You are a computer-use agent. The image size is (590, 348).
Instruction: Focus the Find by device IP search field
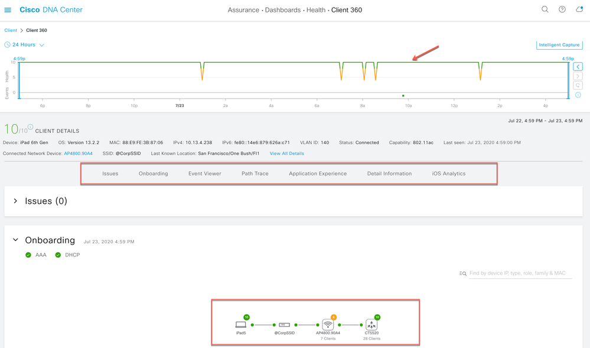520,273
